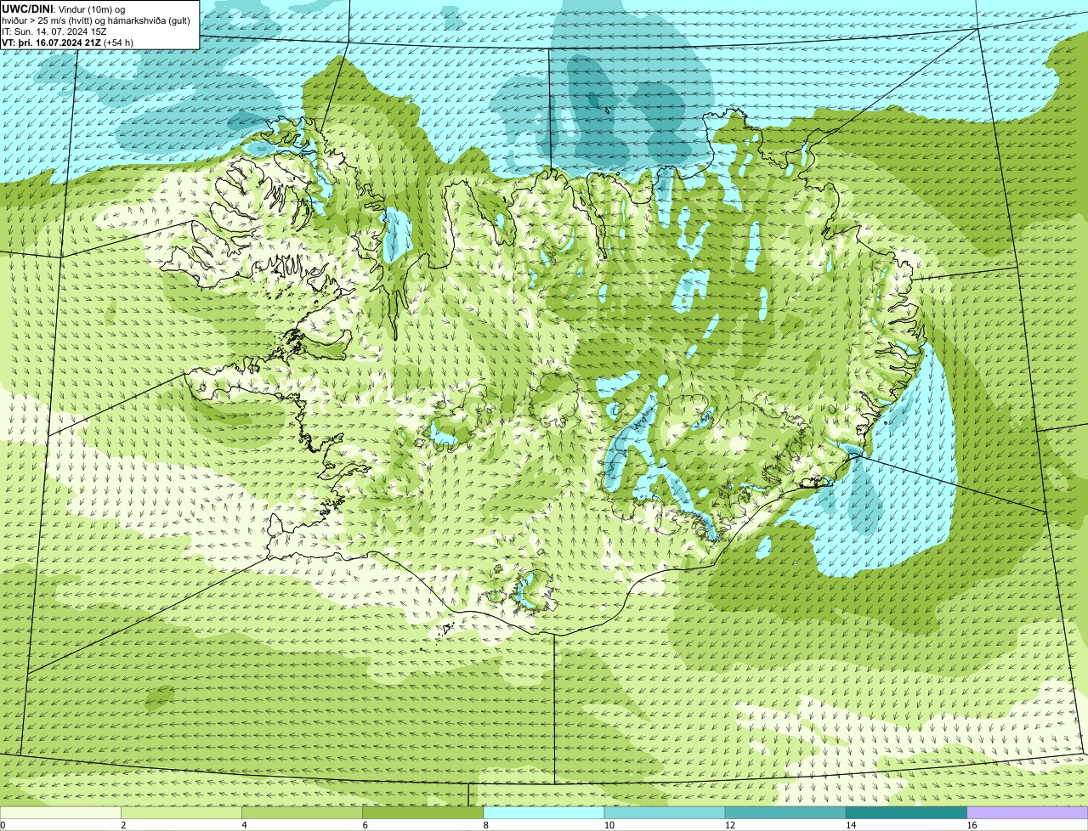Click the 'VT: þri. 16.07.2024 21Z (+54 h)' line

pos(68,42)
